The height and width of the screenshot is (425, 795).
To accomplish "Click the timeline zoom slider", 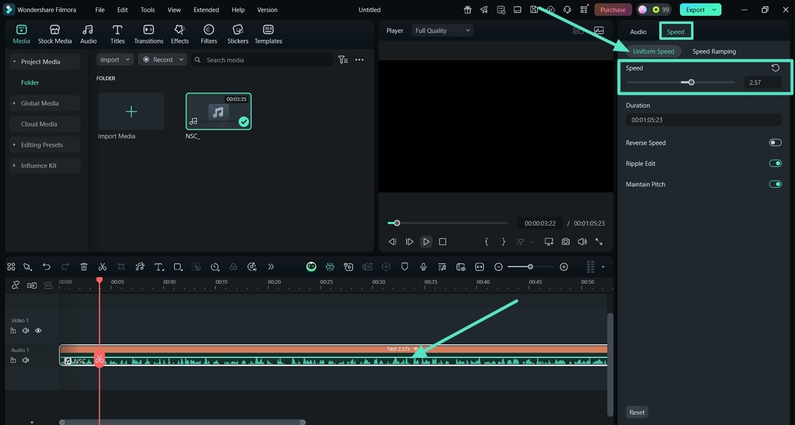I will pyautogui.click(x=530, y=267).
